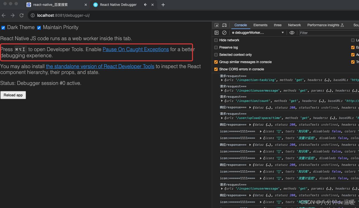Enable Selected context only checkbox
Screen dimensions: 359x208
coord(216,55)
